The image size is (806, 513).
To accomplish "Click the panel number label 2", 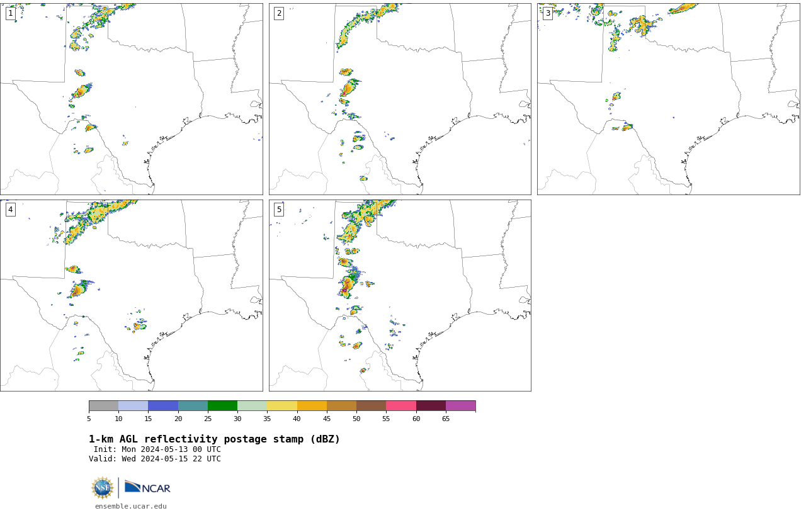I will pos(279,13).
